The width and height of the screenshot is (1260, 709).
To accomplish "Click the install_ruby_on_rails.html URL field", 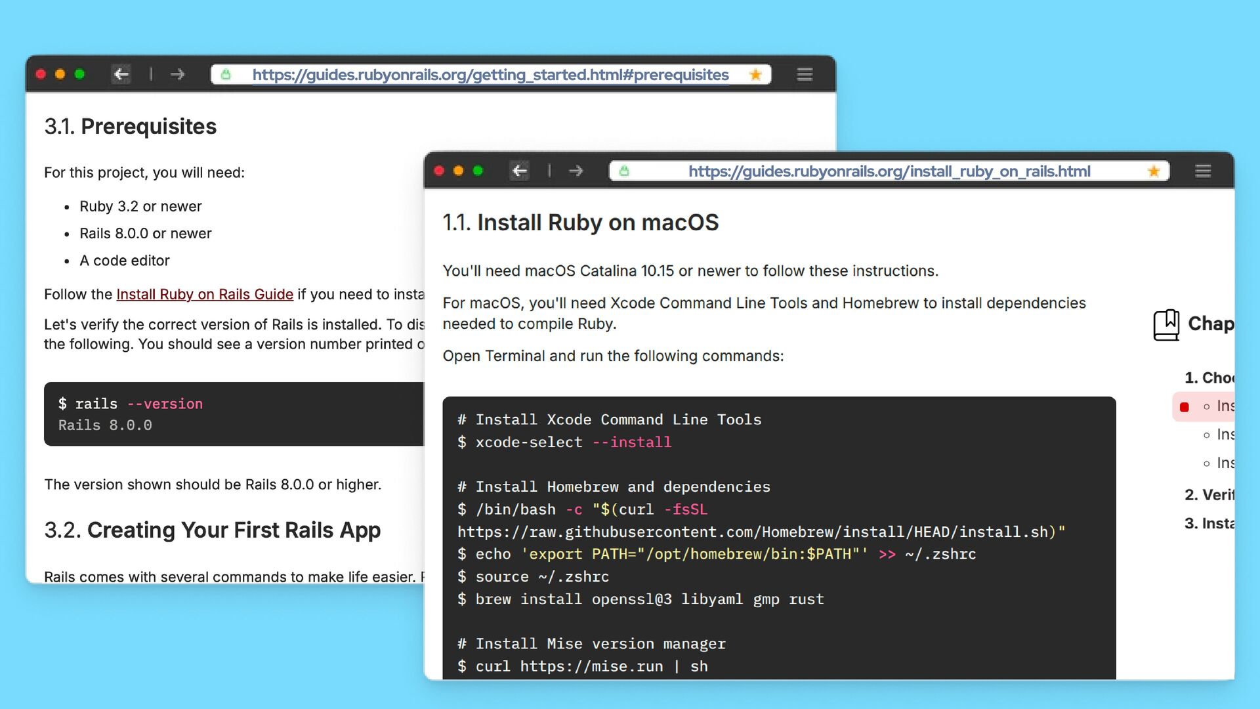I will (x=889, y=171).
